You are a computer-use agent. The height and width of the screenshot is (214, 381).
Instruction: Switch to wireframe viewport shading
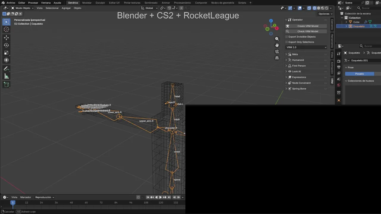(x=315, y=8)
